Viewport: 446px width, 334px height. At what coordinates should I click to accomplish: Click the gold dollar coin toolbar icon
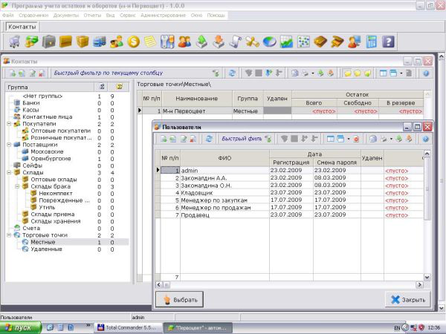pyautogui.click(x=133, y=42)
